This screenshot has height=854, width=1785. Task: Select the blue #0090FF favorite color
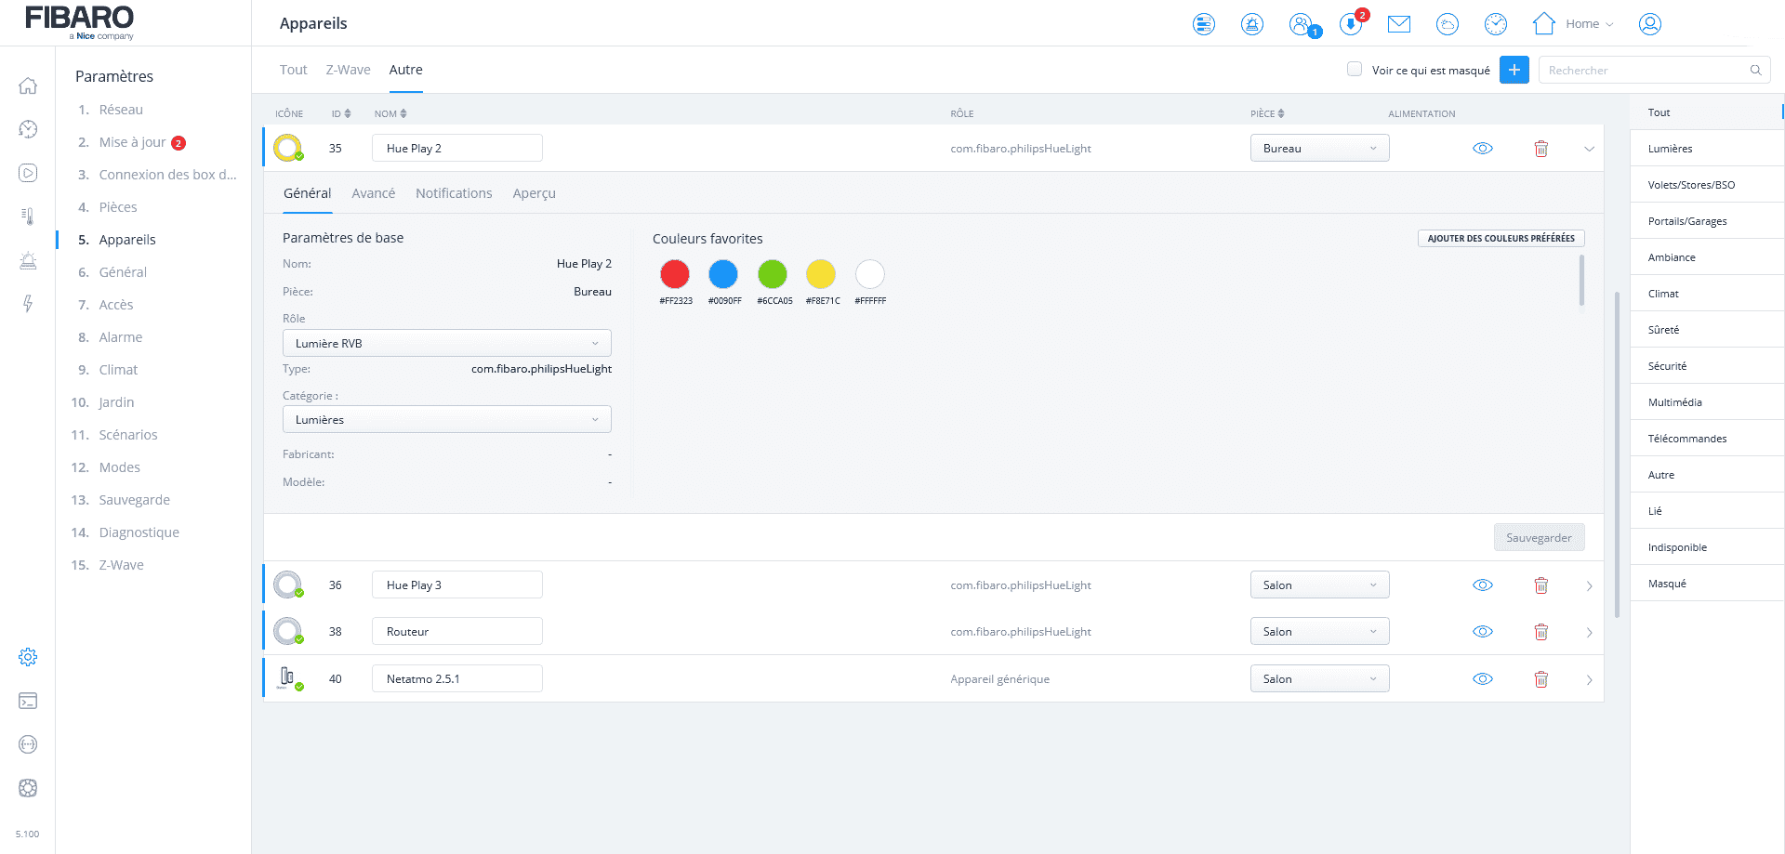click(723, 274)
